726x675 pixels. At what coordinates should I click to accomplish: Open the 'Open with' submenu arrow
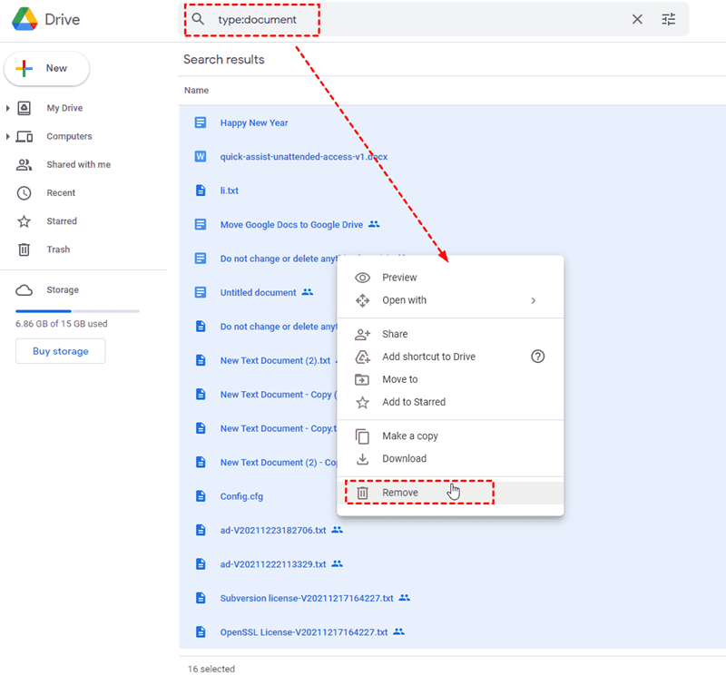point(534,300)
